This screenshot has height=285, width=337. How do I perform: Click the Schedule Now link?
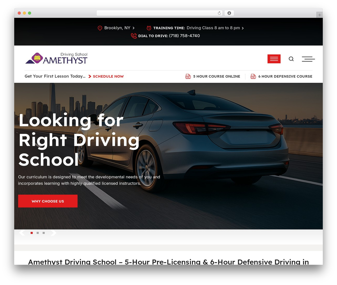(x=108, y=76)
